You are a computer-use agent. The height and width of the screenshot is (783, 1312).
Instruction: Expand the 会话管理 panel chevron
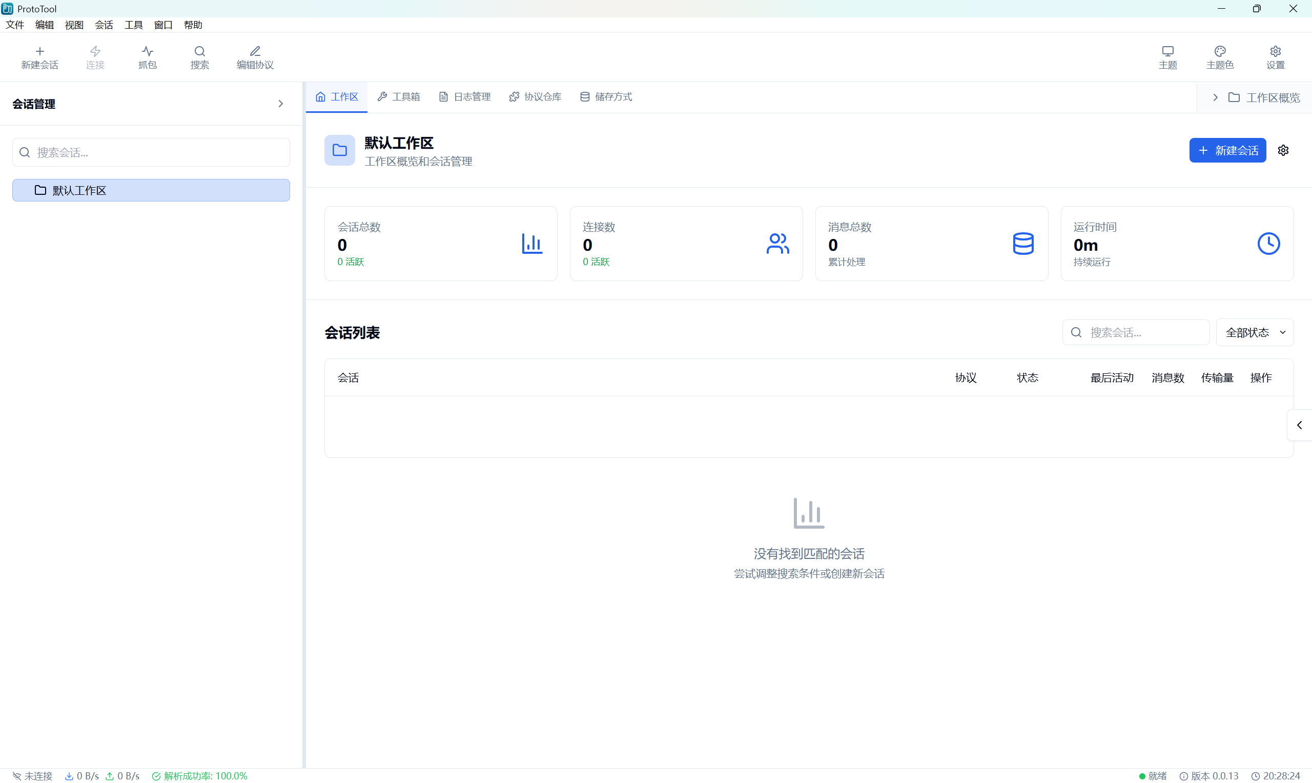[280, 104]
